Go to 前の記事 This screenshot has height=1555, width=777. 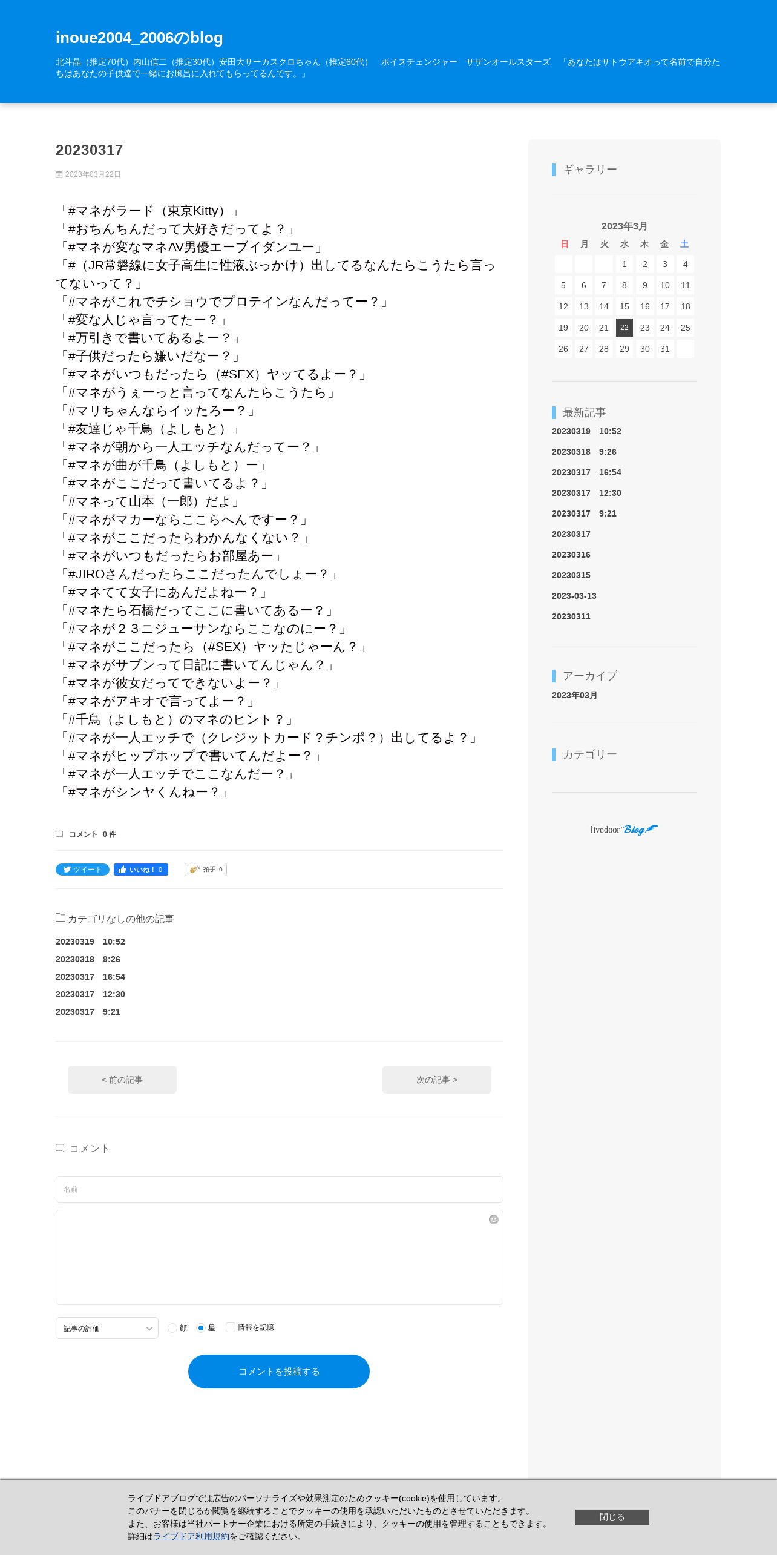click(122, 1080)
